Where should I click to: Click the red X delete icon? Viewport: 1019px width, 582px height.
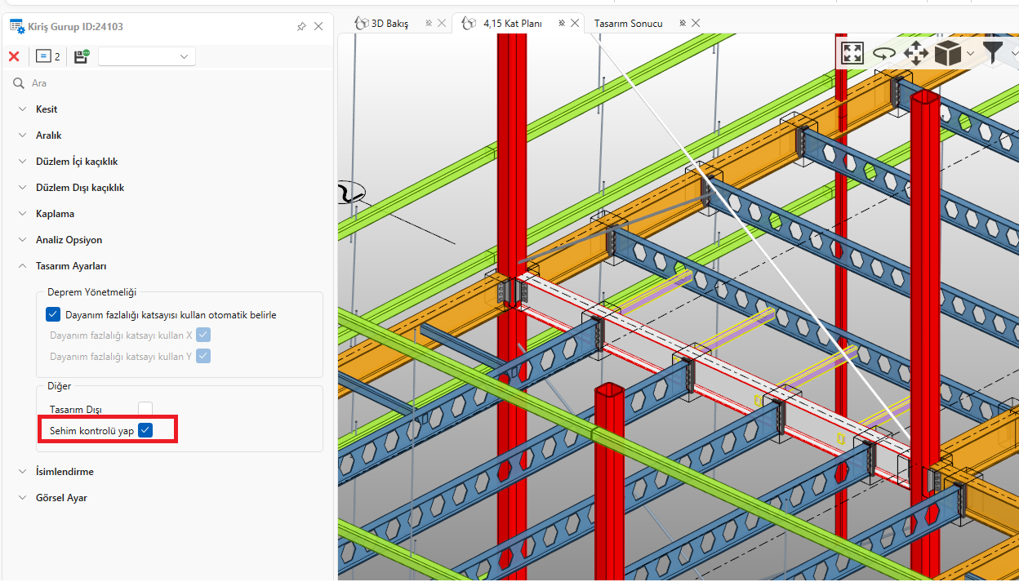point(14,56)
